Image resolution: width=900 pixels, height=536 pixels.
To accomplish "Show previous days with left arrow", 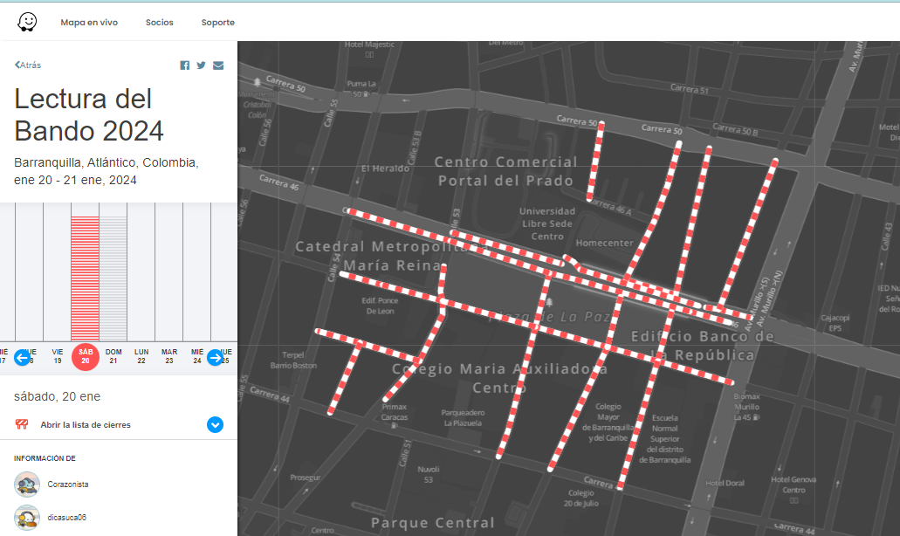I will point(23,358).
